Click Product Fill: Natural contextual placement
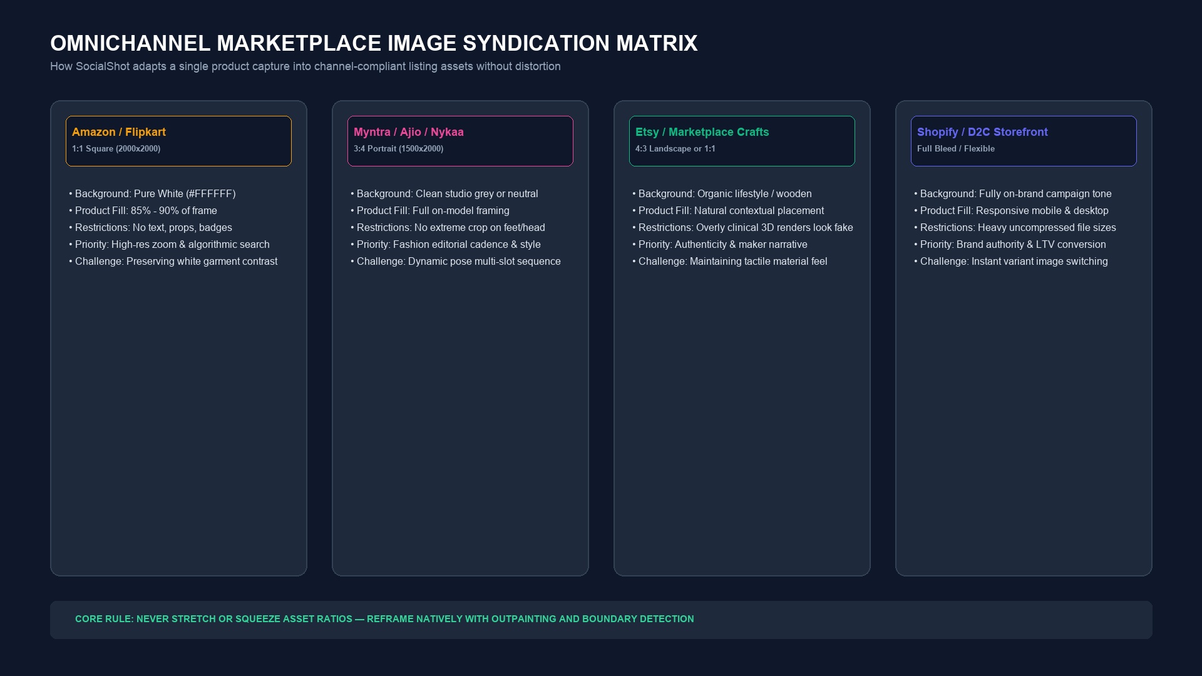 [728, 211]
